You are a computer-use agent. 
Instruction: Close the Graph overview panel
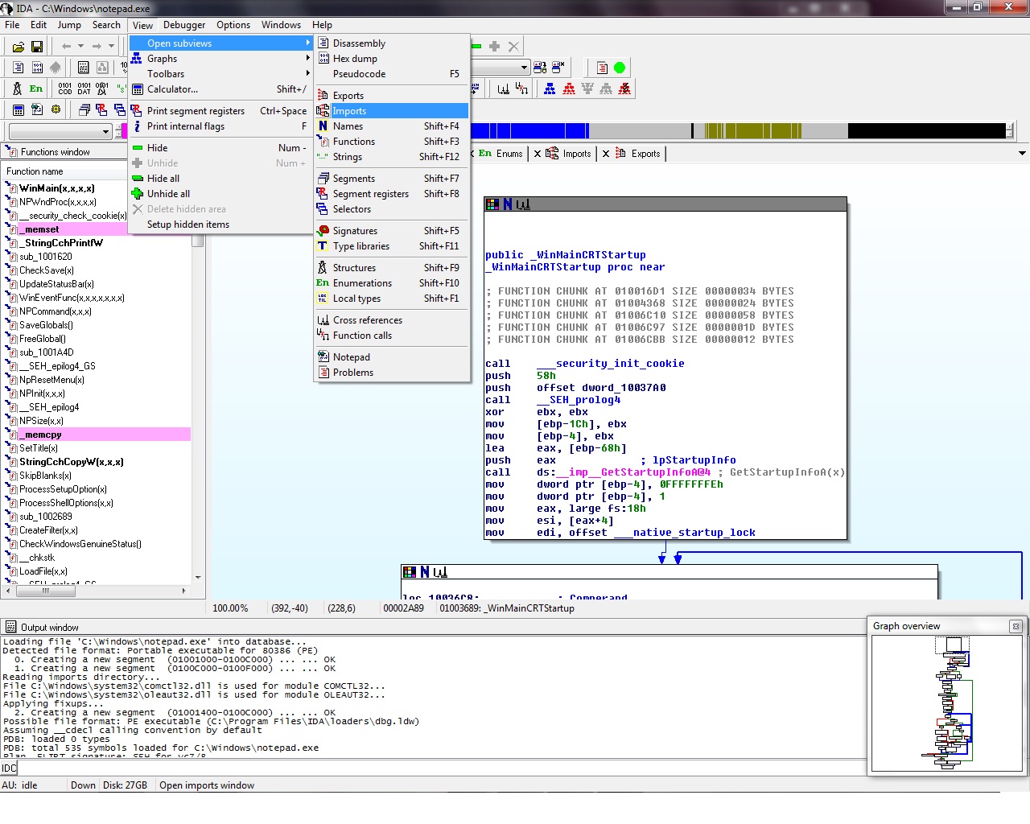1016,626
